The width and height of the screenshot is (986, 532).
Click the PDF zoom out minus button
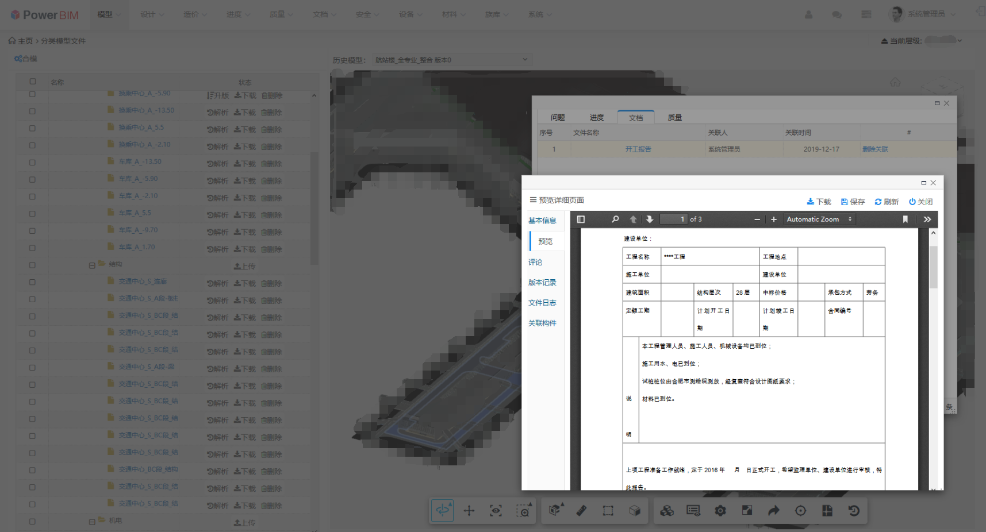[757, 219]
